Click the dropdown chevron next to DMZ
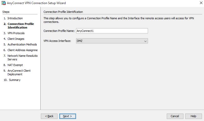The width and height of the screenshot is (204, 121). coord(145,41)
